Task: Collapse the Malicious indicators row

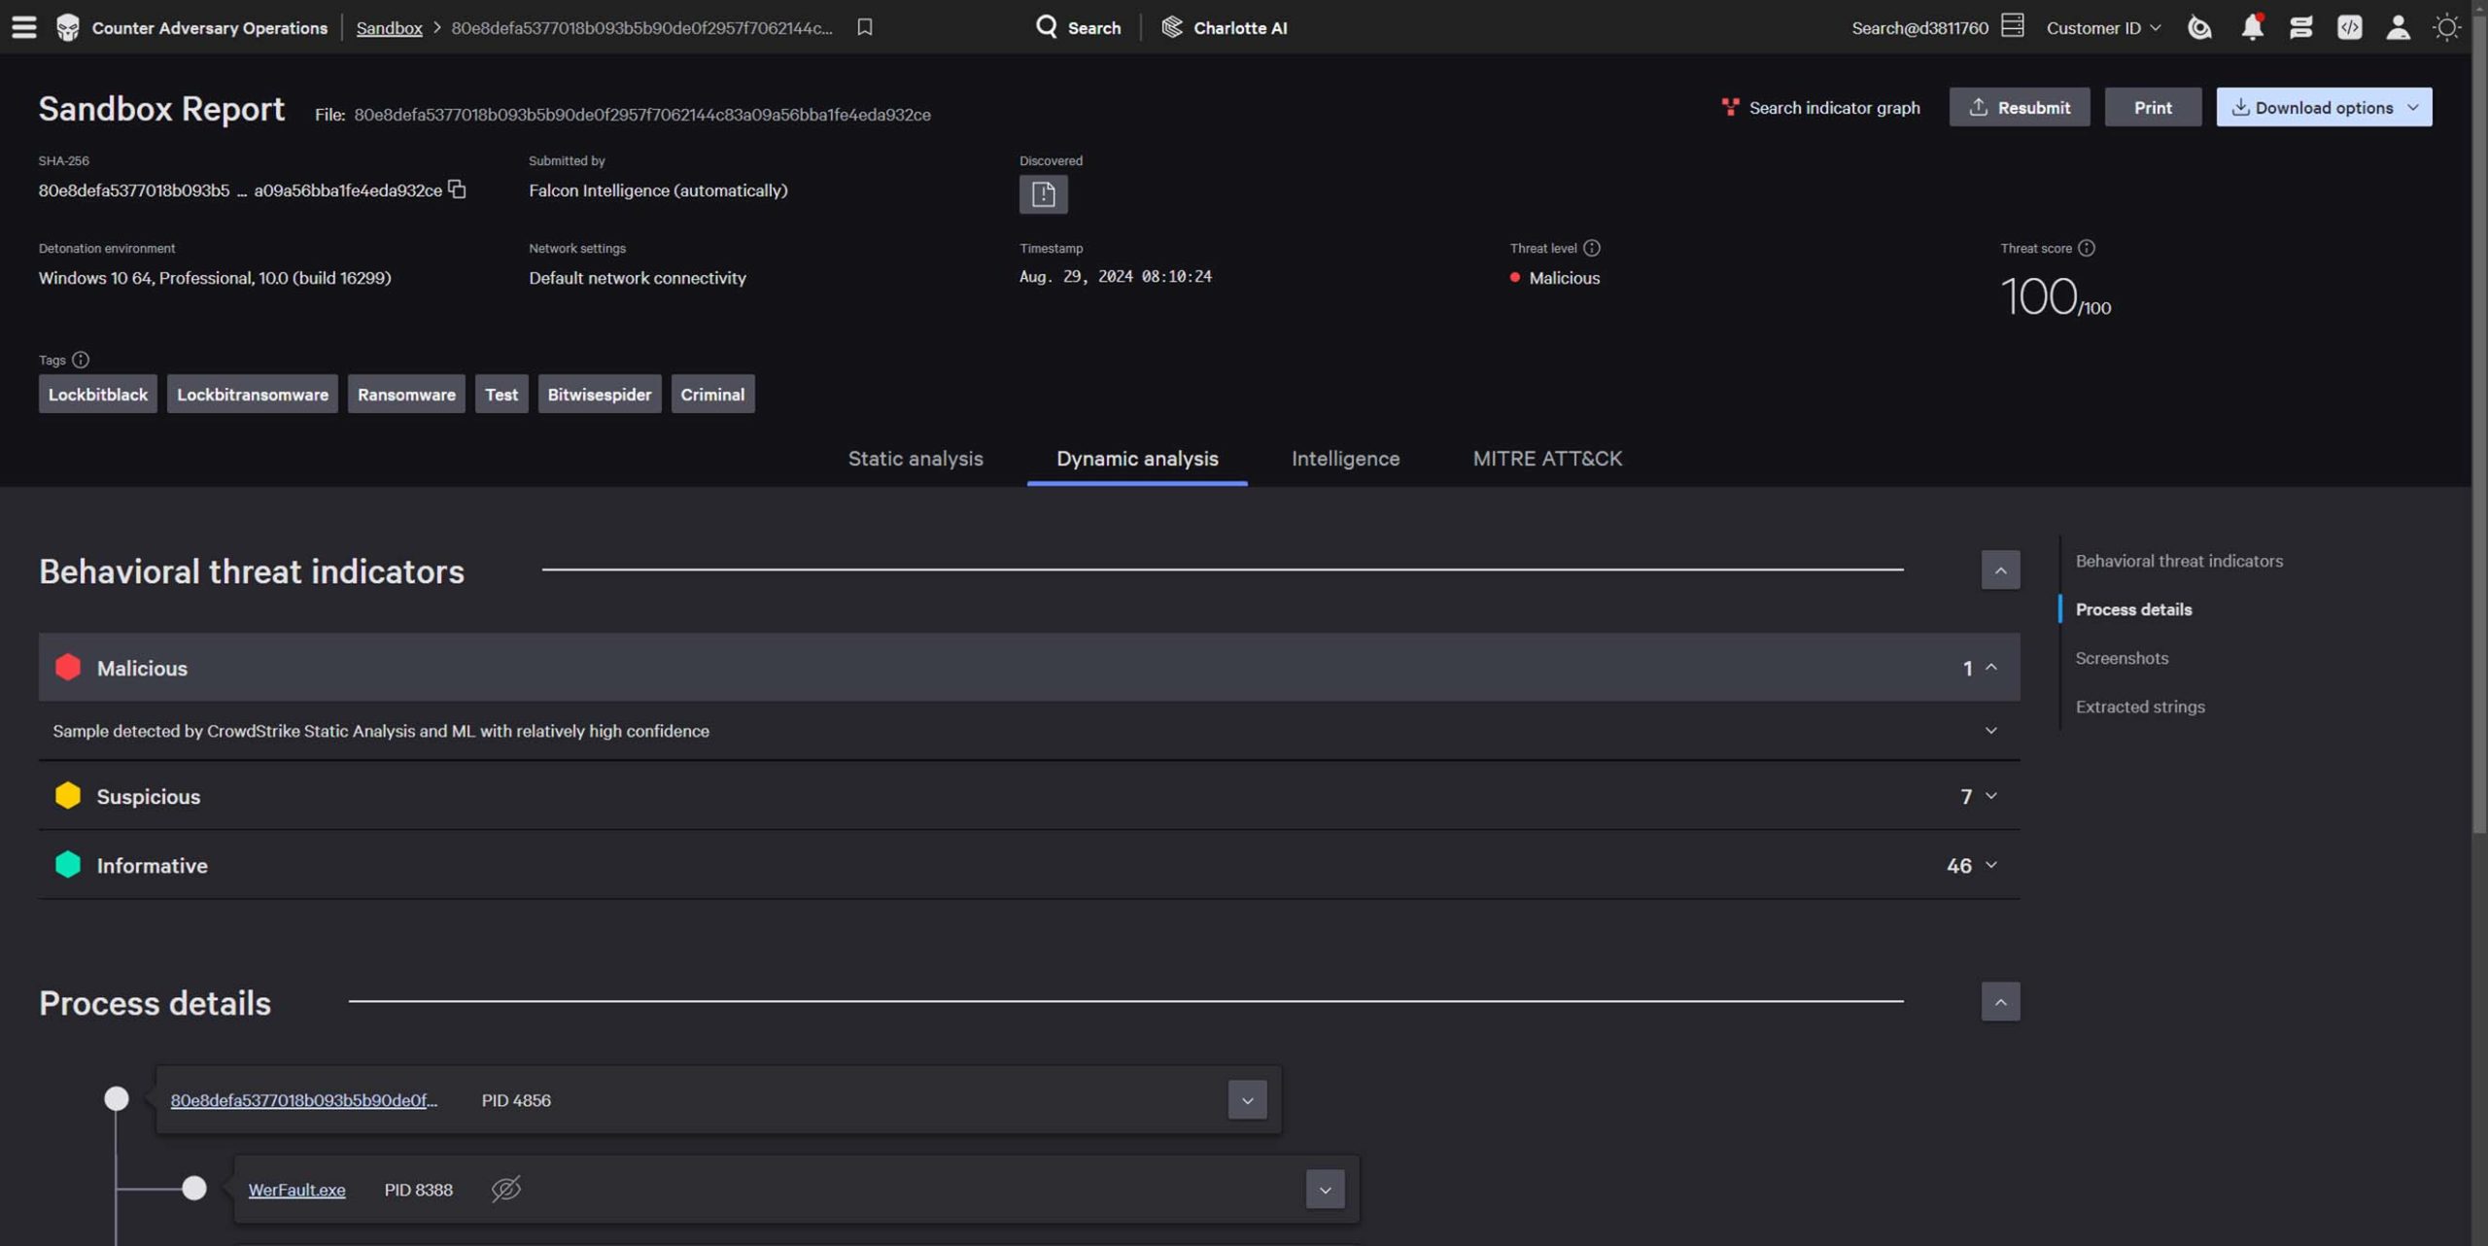Action: click(x=1991, y=667)
